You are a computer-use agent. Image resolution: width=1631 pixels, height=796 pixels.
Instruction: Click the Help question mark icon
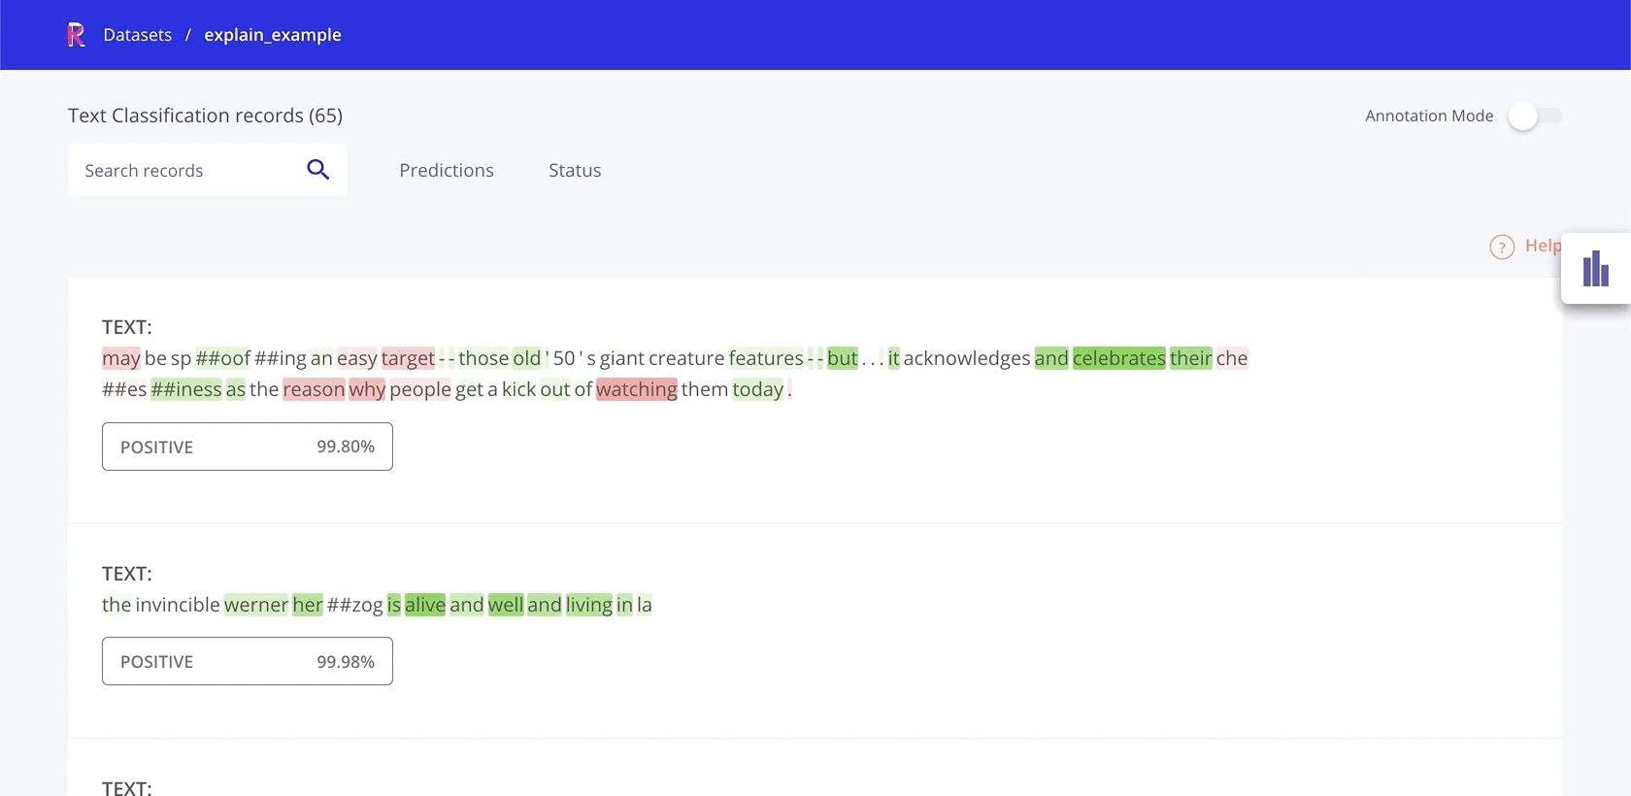coord(1502,247)
